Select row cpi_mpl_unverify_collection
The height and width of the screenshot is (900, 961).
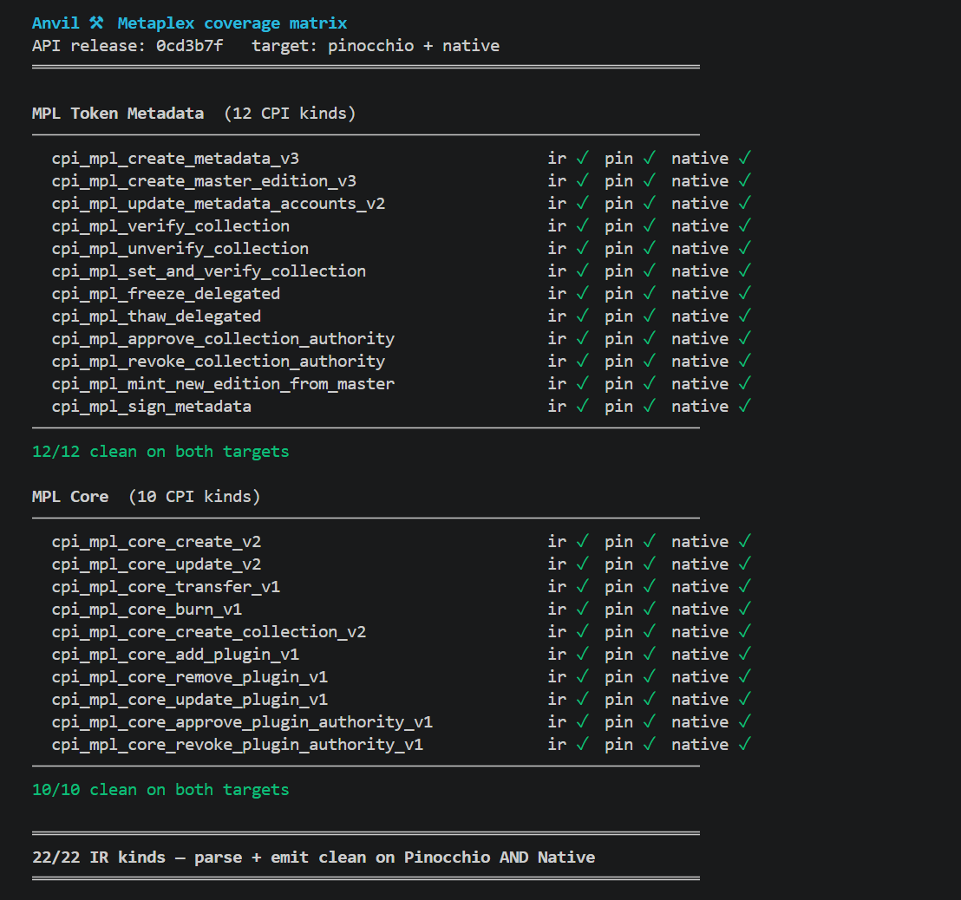pos(402,249)
